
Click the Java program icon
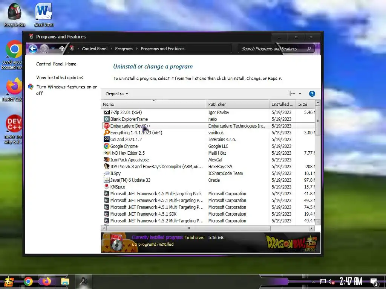pos(107,180)
